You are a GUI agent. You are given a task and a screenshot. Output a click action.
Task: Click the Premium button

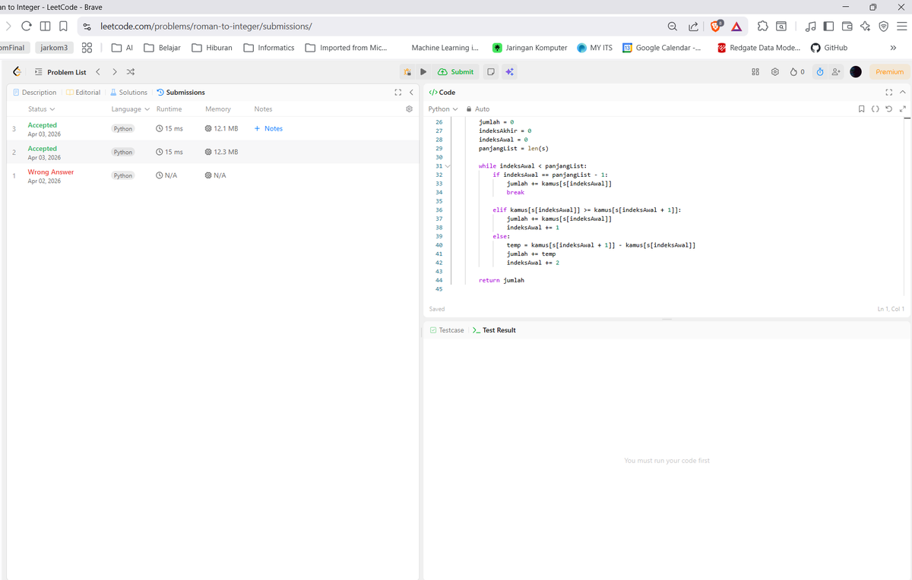point(889,72)
